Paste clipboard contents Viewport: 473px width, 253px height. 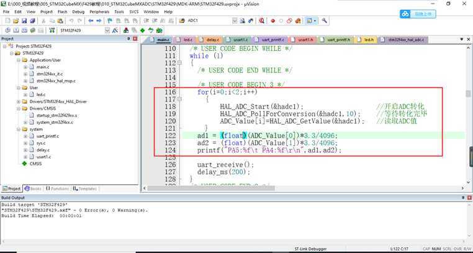pos(60,21)
